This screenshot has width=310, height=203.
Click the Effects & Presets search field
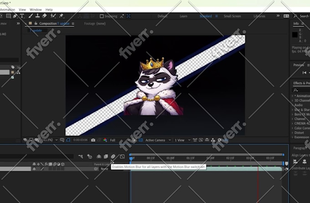coord(301,90)
